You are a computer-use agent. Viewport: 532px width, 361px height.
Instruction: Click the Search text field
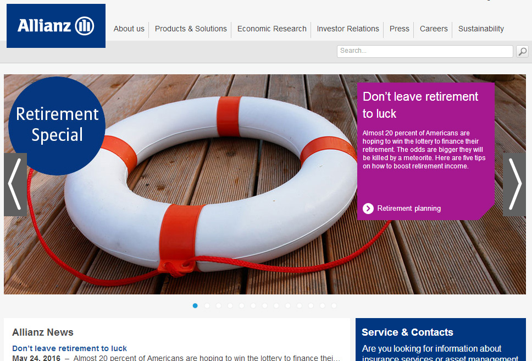(x=425, y=51)
